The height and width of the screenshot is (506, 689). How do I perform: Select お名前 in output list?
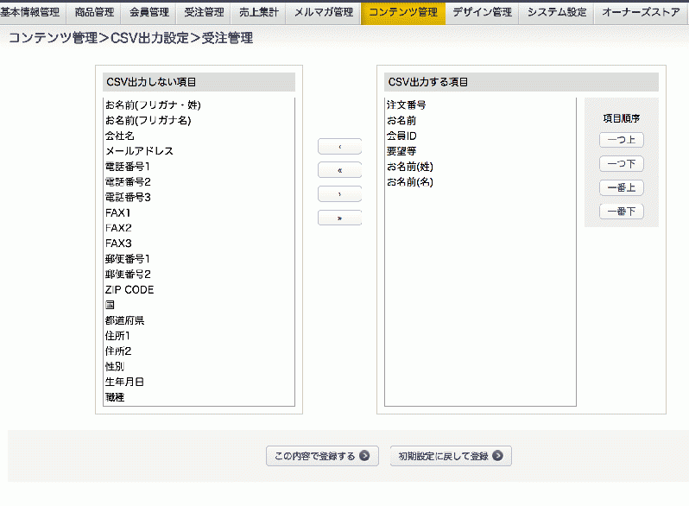point(480,120)
